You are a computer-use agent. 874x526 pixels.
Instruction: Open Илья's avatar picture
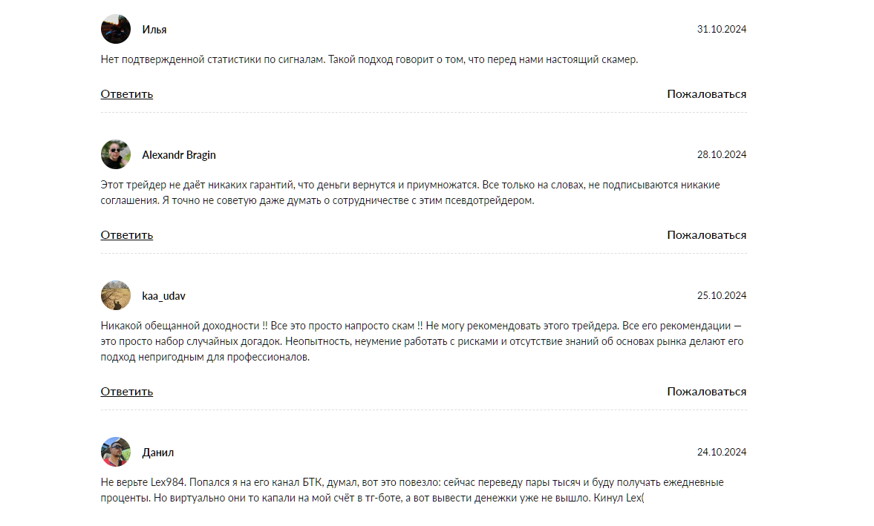coord(115,29)
